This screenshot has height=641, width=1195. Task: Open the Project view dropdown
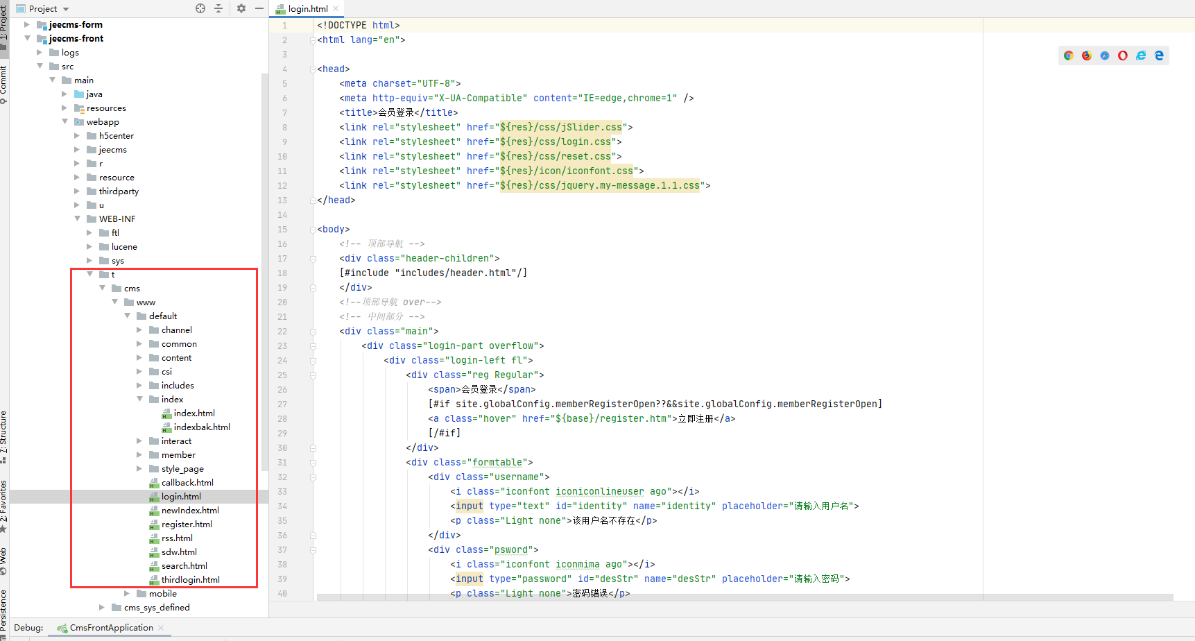66,9
